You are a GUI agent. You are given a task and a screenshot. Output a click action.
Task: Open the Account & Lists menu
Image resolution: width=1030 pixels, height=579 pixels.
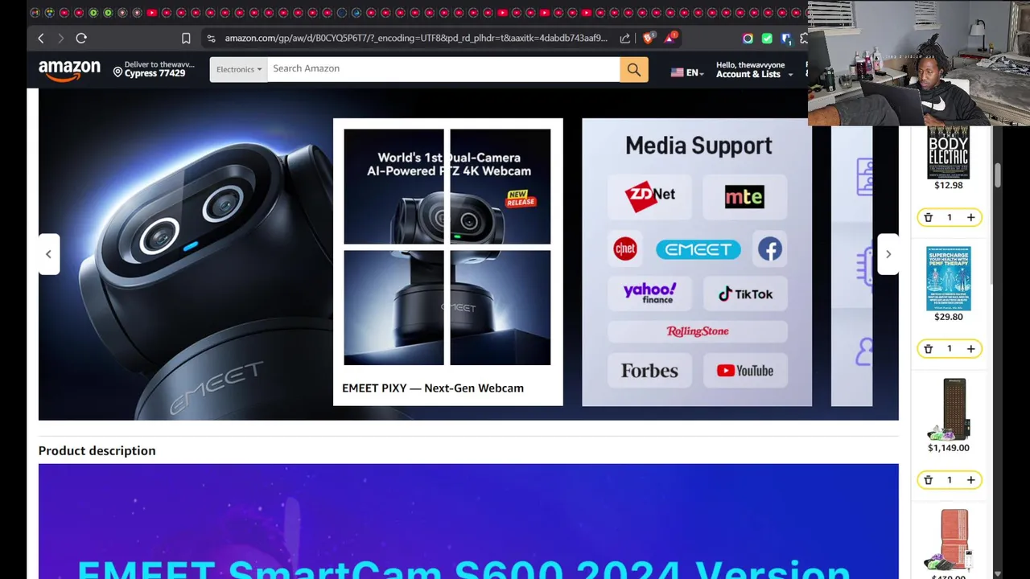point(754,70)
